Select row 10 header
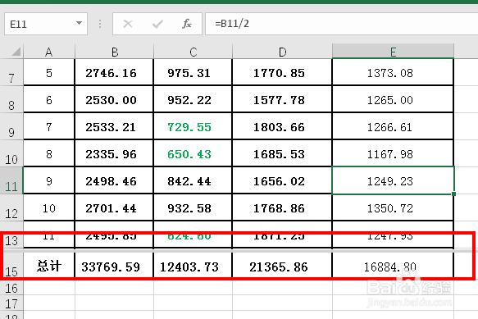The height and width of the screenshot is (319, 478). pos(11,153)
